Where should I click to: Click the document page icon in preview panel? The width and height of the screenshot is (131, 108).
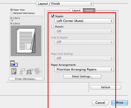coord(14,71)
